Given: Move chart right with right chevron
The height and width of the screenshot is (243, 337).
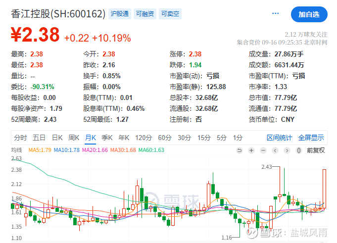Looking at the screenshot, I should [x=287, y=150].
